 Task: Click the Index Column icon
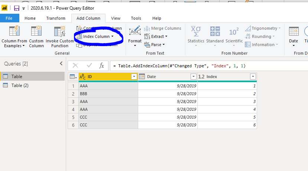point(80,36)
